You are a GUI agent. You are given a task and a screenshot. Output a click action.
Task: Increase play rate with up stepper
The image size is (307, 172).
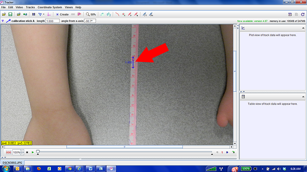pyautogui.click(x=22, y=151)
